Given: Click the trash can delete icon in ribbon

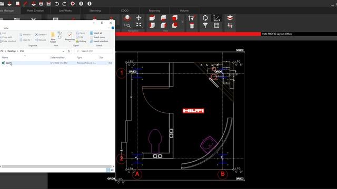Looking at the screenshot, I should click(192, 26).
